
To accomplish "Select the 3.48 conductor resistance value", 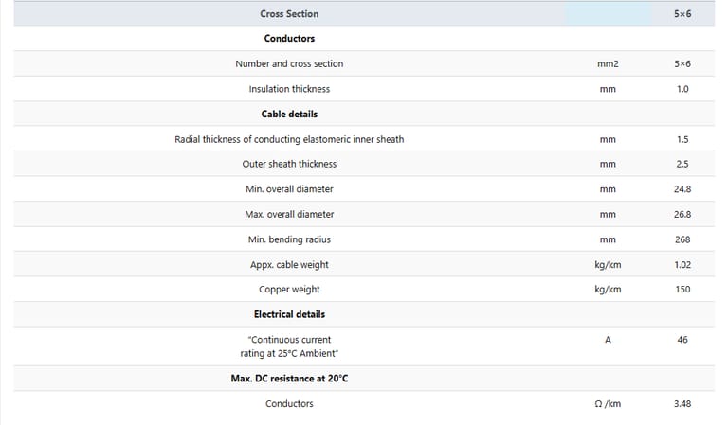I will 682,404.
